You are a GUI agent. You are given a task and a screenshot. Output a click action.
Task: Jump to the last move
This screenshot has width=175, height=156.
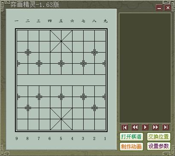166,127
